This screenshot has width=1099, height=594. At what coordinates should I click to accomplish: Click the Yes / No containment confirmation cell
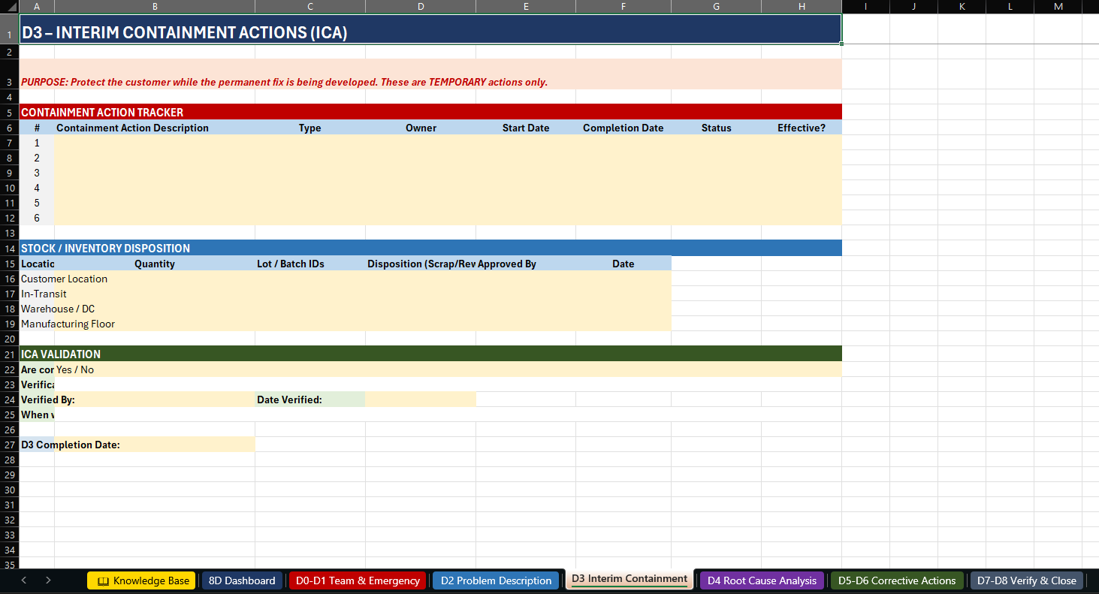point(154,369)
